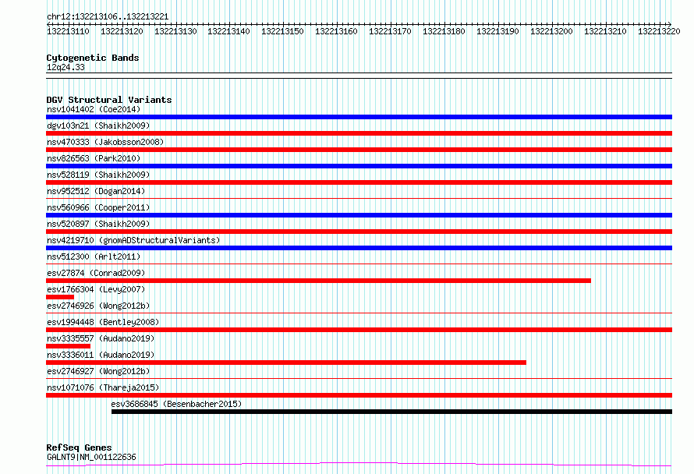Select the nsv826563 (Park2010) label

[94, 158]
